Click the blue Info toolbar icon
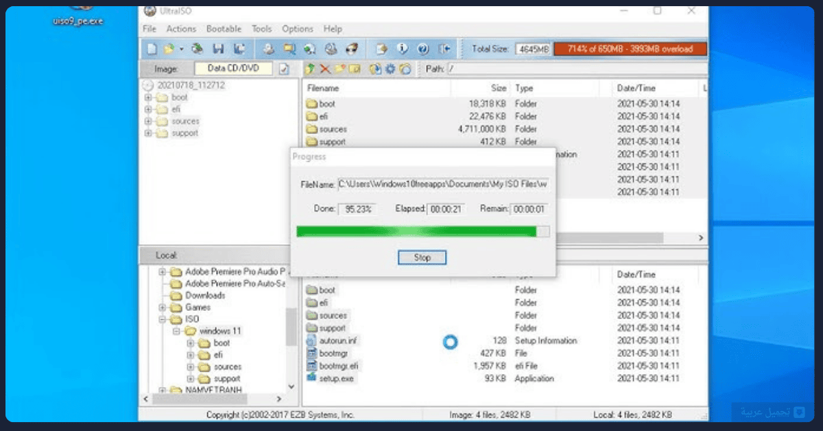Viewport: 823px width, 431px height. 403,49
